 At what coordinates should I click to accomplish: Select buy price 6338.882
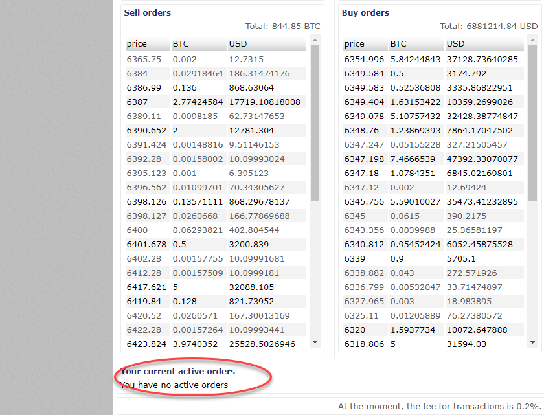pos(364,273)
